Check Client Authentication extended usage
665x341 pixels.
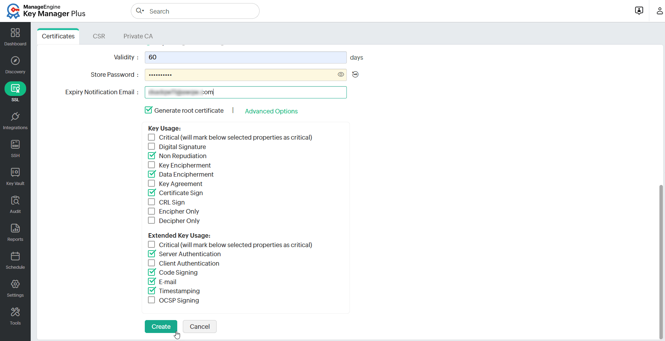tap(151, 263)
